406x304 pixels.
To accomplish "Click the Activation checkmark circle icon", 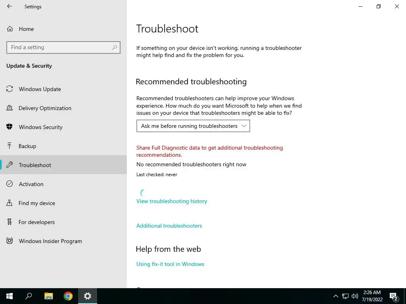I will (x=10, y=184).
